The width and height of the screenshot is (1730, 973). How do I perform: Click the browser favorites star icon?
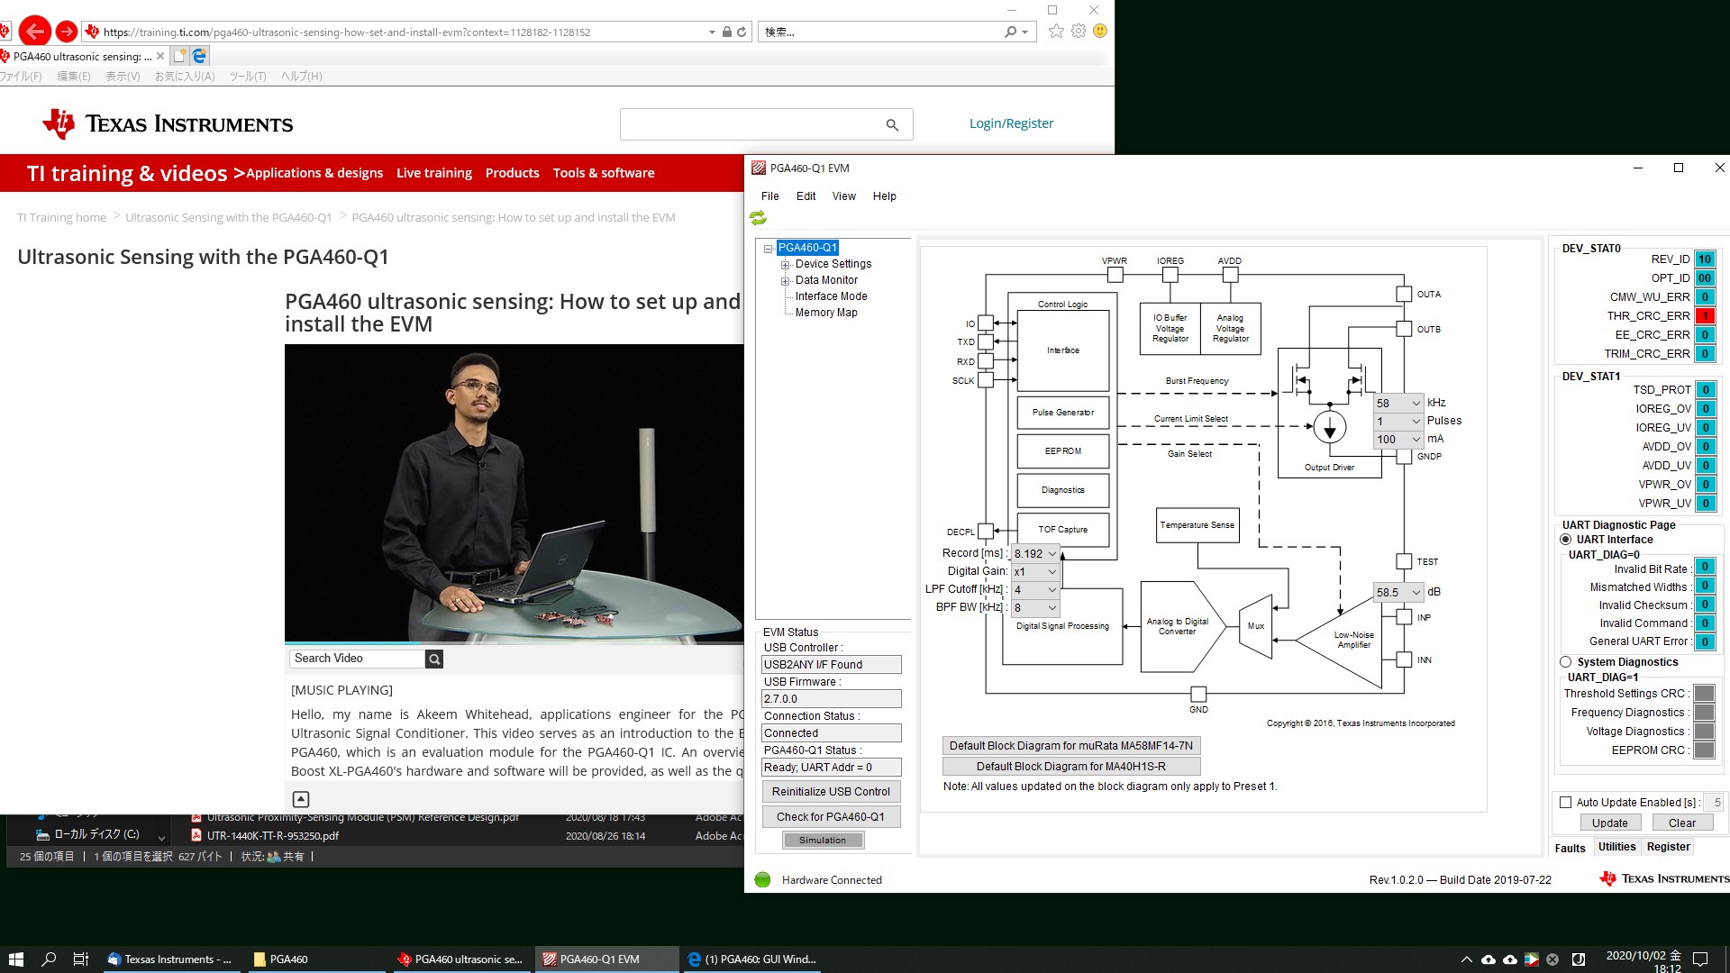coord(1056,31)
